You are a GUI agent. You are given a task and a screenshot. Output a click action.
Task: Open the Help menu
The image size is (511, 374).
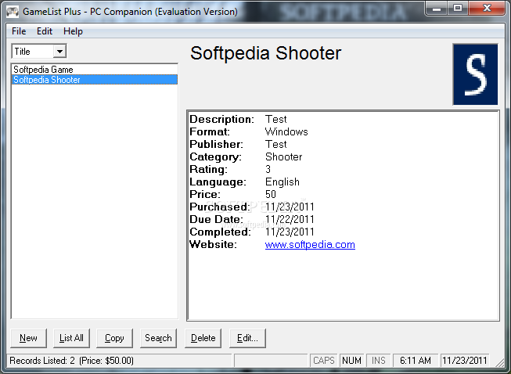point(73,31)
